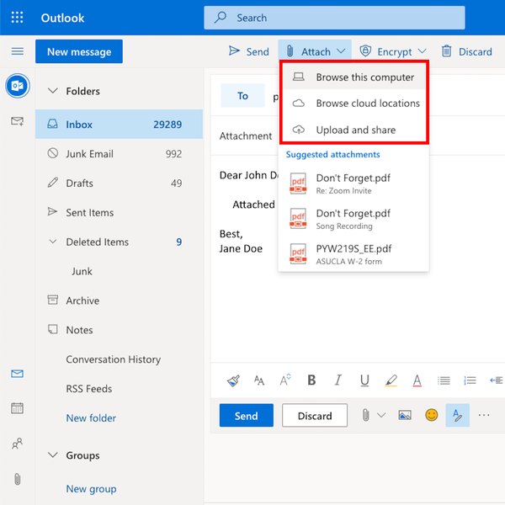Click the decrease indent icon

[496, 380]
